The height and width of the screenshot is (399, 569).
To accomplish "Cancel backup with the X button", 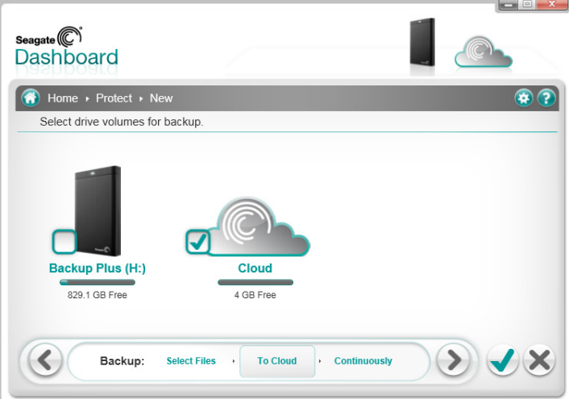I will 540,360.
